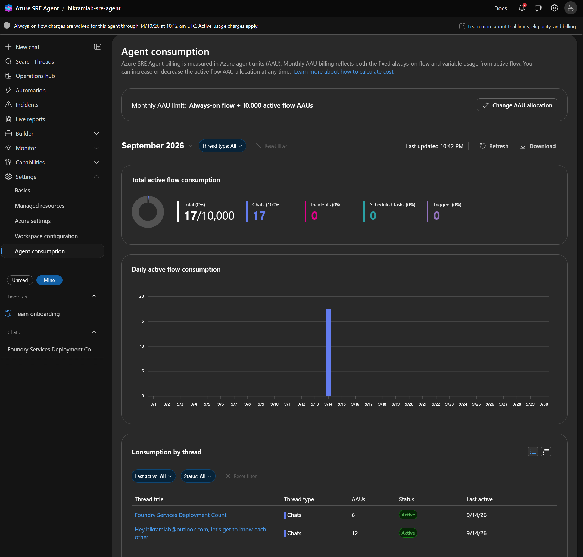The height and width of the screenshot is (557, 583).
Task: Click the Operations hub icon
Action: 8,76
